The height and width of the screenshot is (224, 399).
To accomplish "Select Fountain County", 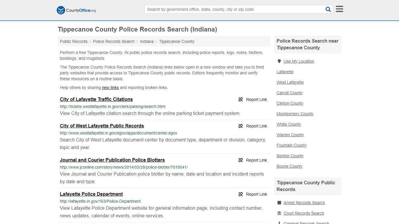I will click(292, 145).
